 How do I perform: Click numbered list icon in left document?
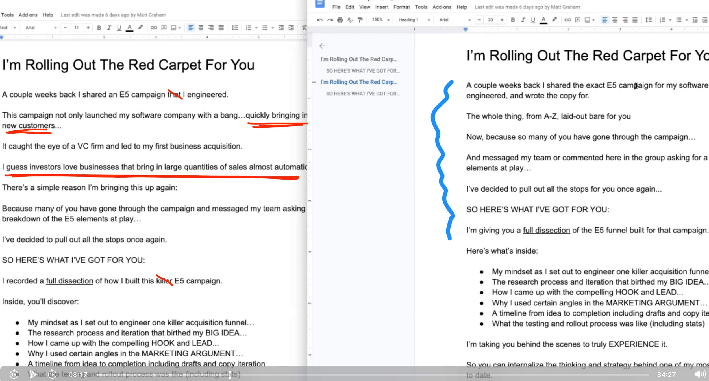[248, 28]
